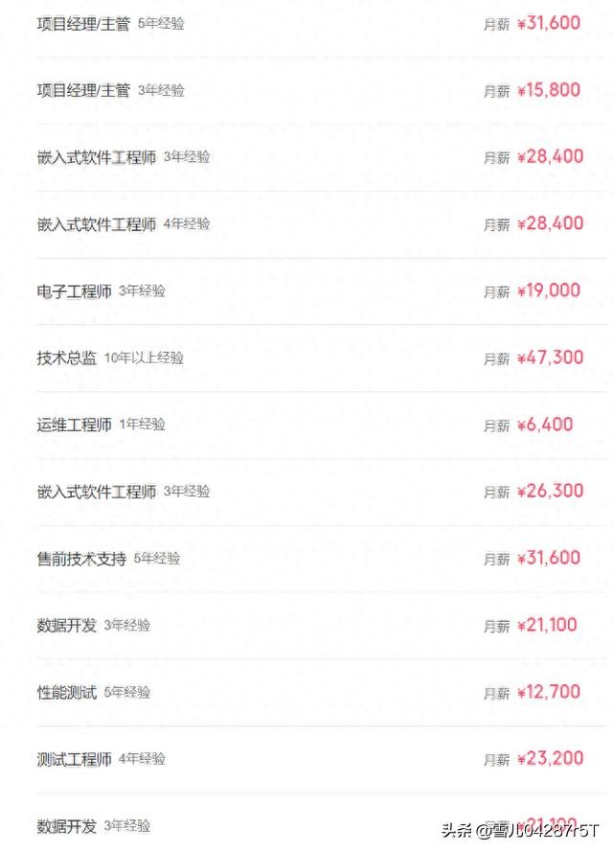This screenshot has height=852, width=613.
Task: Open 项目经理/主管 listing with 3年经验
Action: [83, 90]
